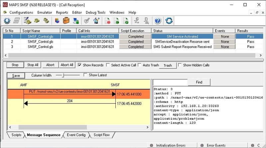Open the Windows menu

tap(117, 12)
